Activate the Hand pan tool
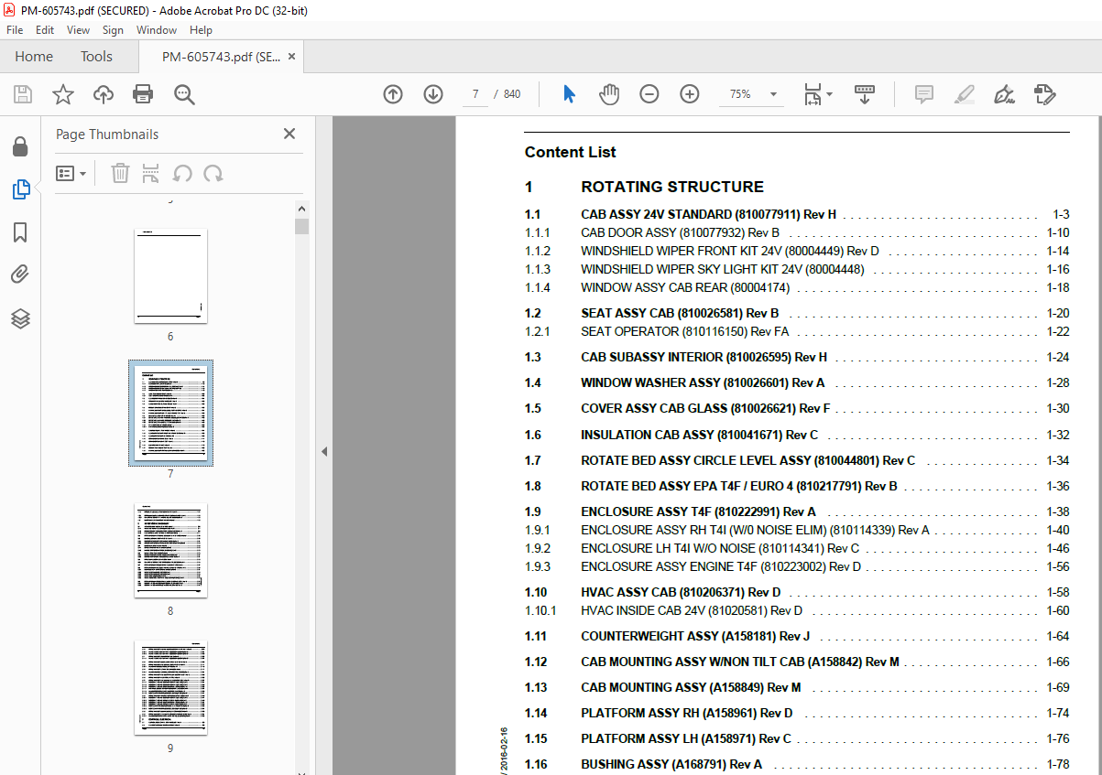 [609, 94]
